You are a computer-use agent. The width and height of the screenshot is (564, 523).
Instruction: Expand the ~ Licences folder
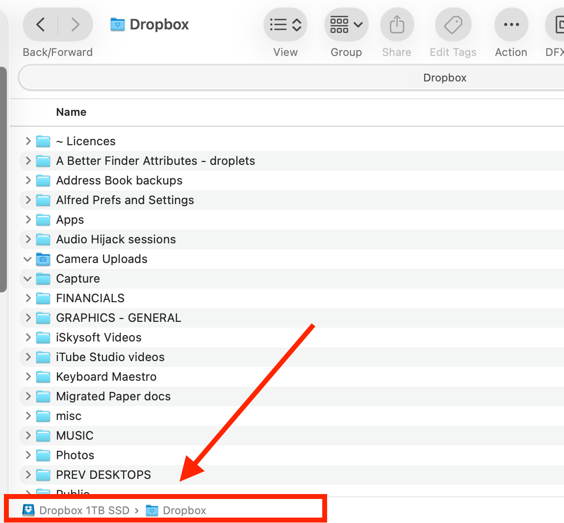tap(28, 141)
